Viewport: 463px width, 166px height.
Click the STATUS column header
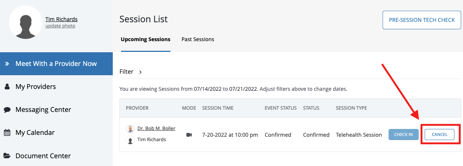[x=311, y=108]
